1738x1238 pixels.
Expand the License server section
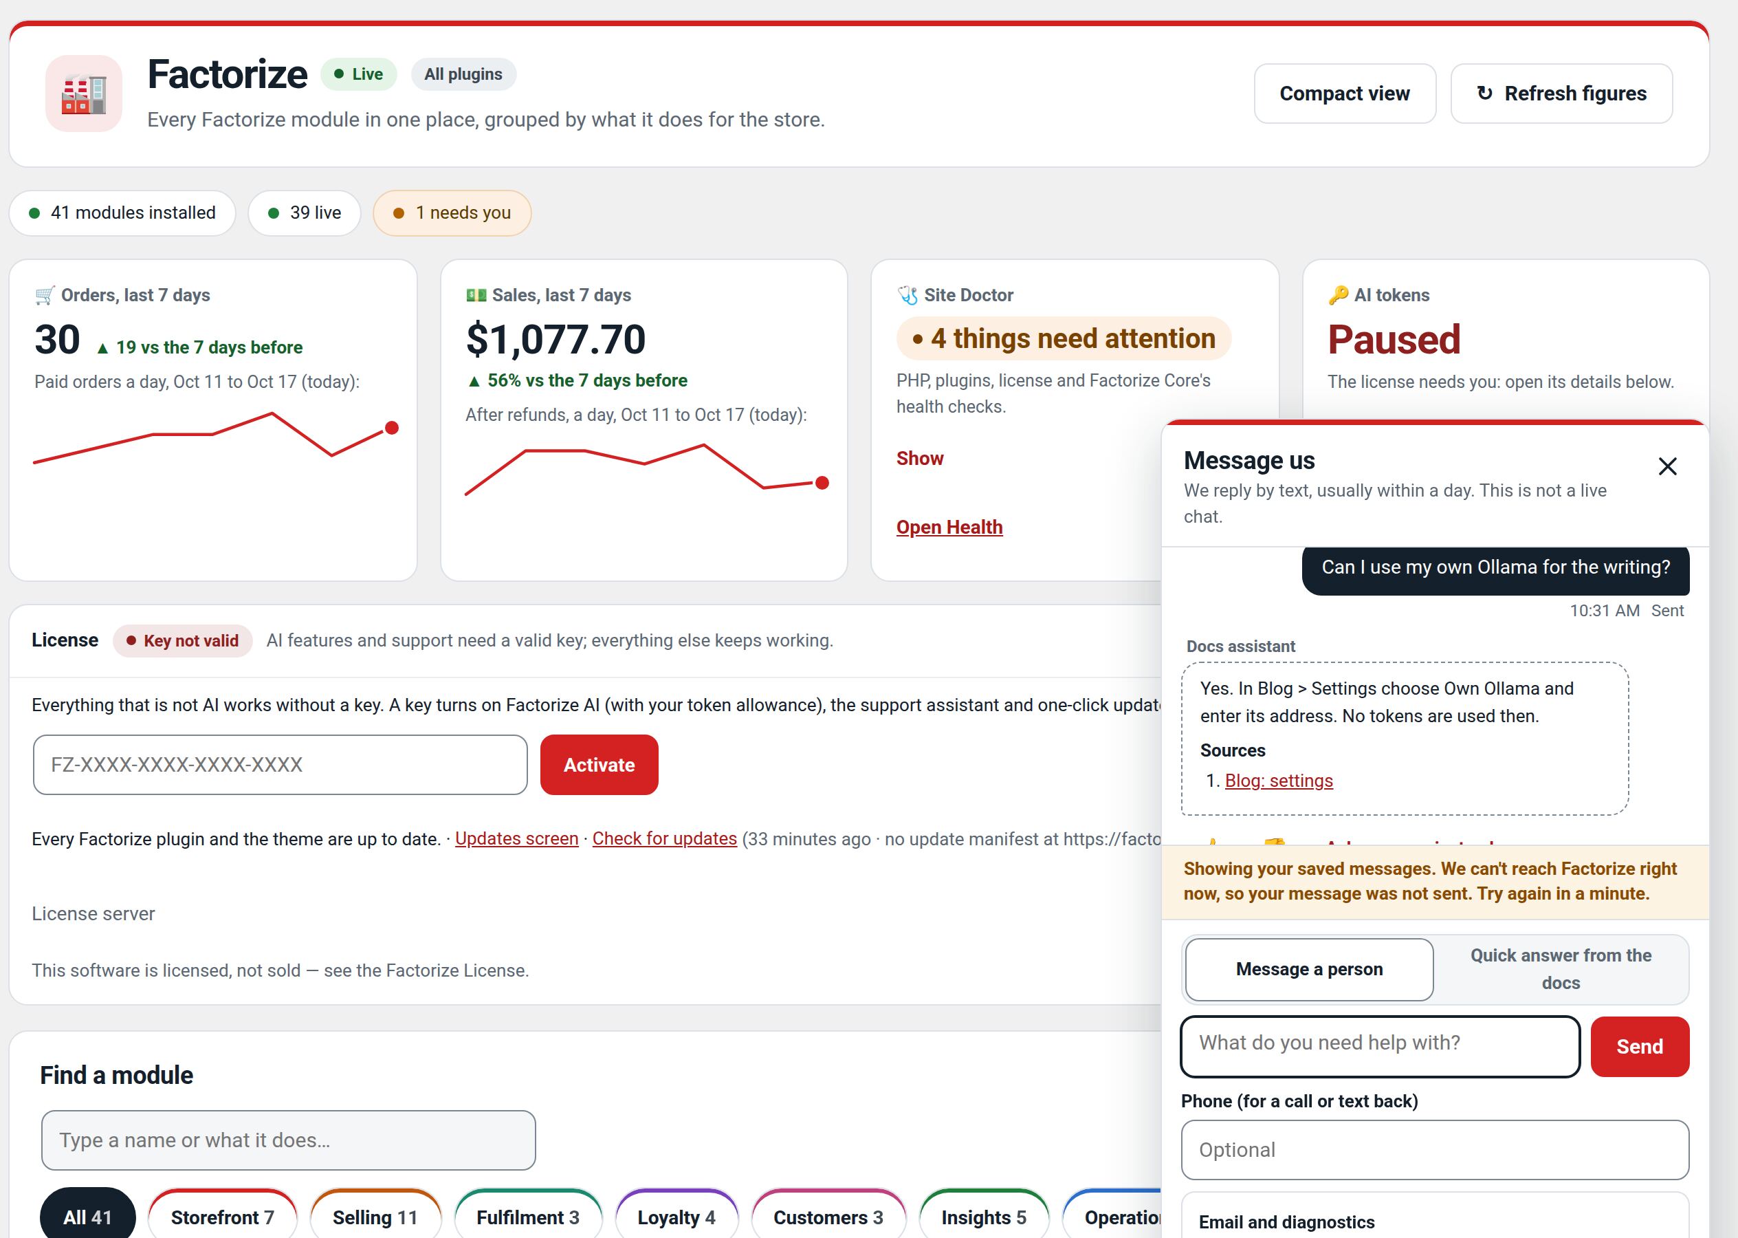tap(93, 913)
